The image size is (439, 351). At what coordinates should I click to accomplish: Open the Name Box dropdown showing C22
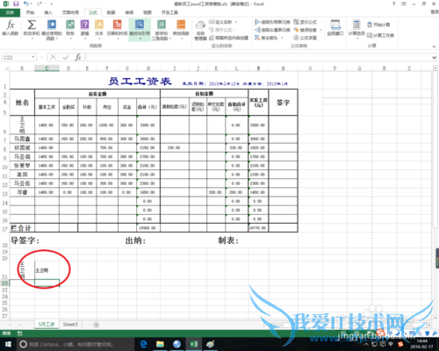(33, 57)
